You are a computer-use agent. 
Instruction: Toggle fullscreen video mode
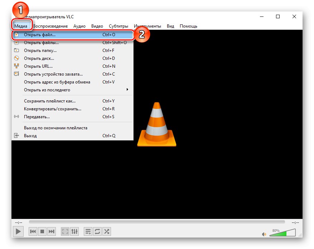point(65,231)
